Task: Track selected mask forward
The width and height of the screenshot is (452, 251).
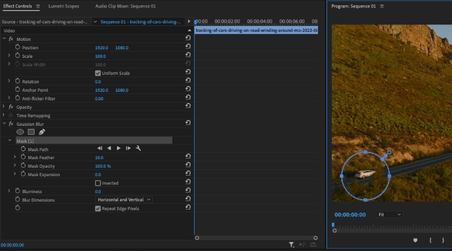Action: point(119,149)
